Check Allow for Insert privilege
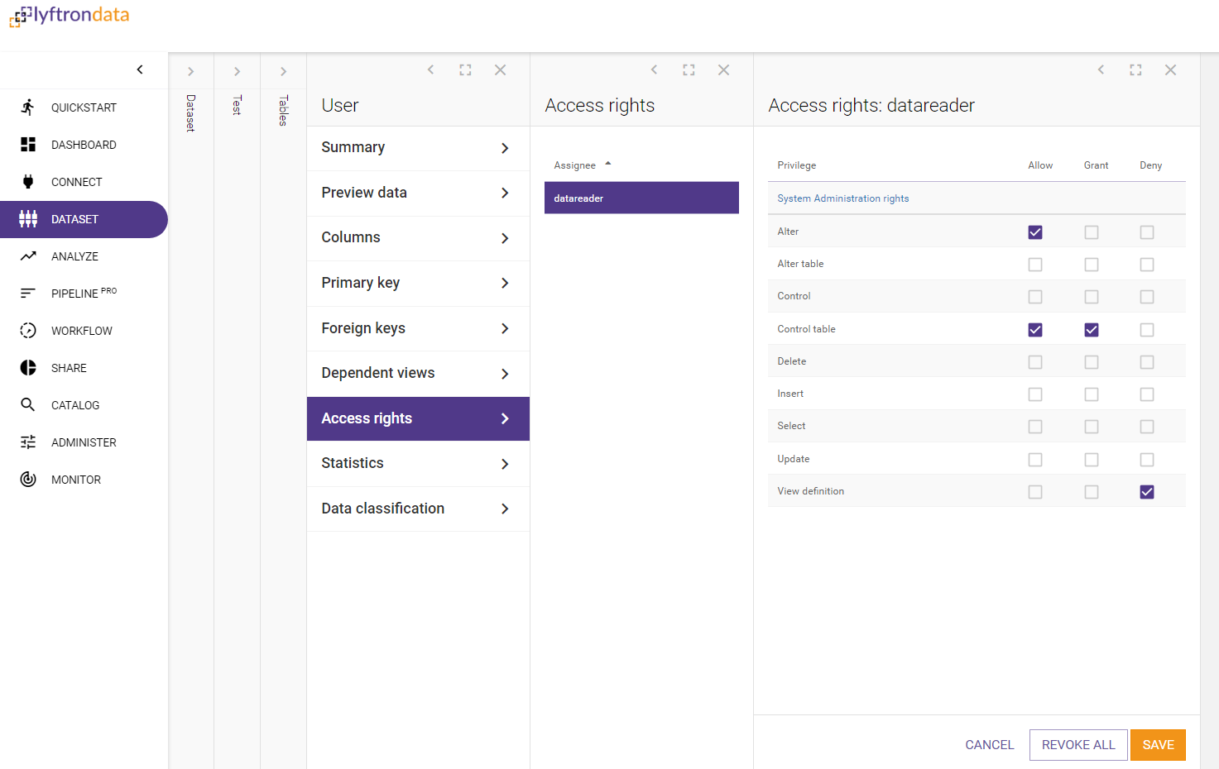1219x769 pixels. point(1035,394)
